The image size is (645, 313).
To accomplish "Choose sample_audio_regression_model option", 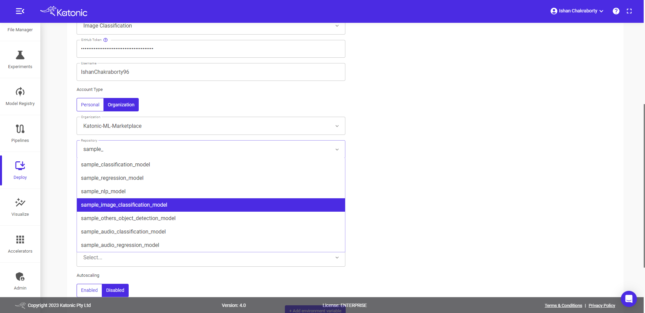I will 211,245.
